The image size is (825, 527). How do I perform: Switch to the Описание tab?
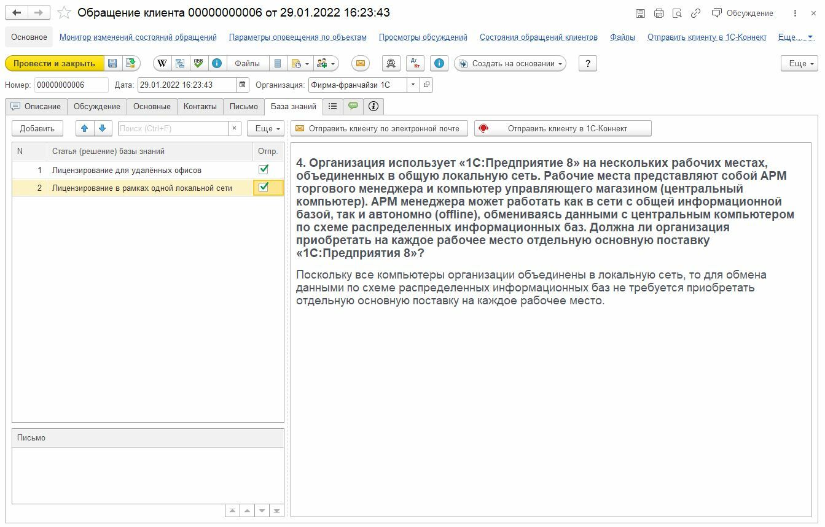(x=36, y=106)
